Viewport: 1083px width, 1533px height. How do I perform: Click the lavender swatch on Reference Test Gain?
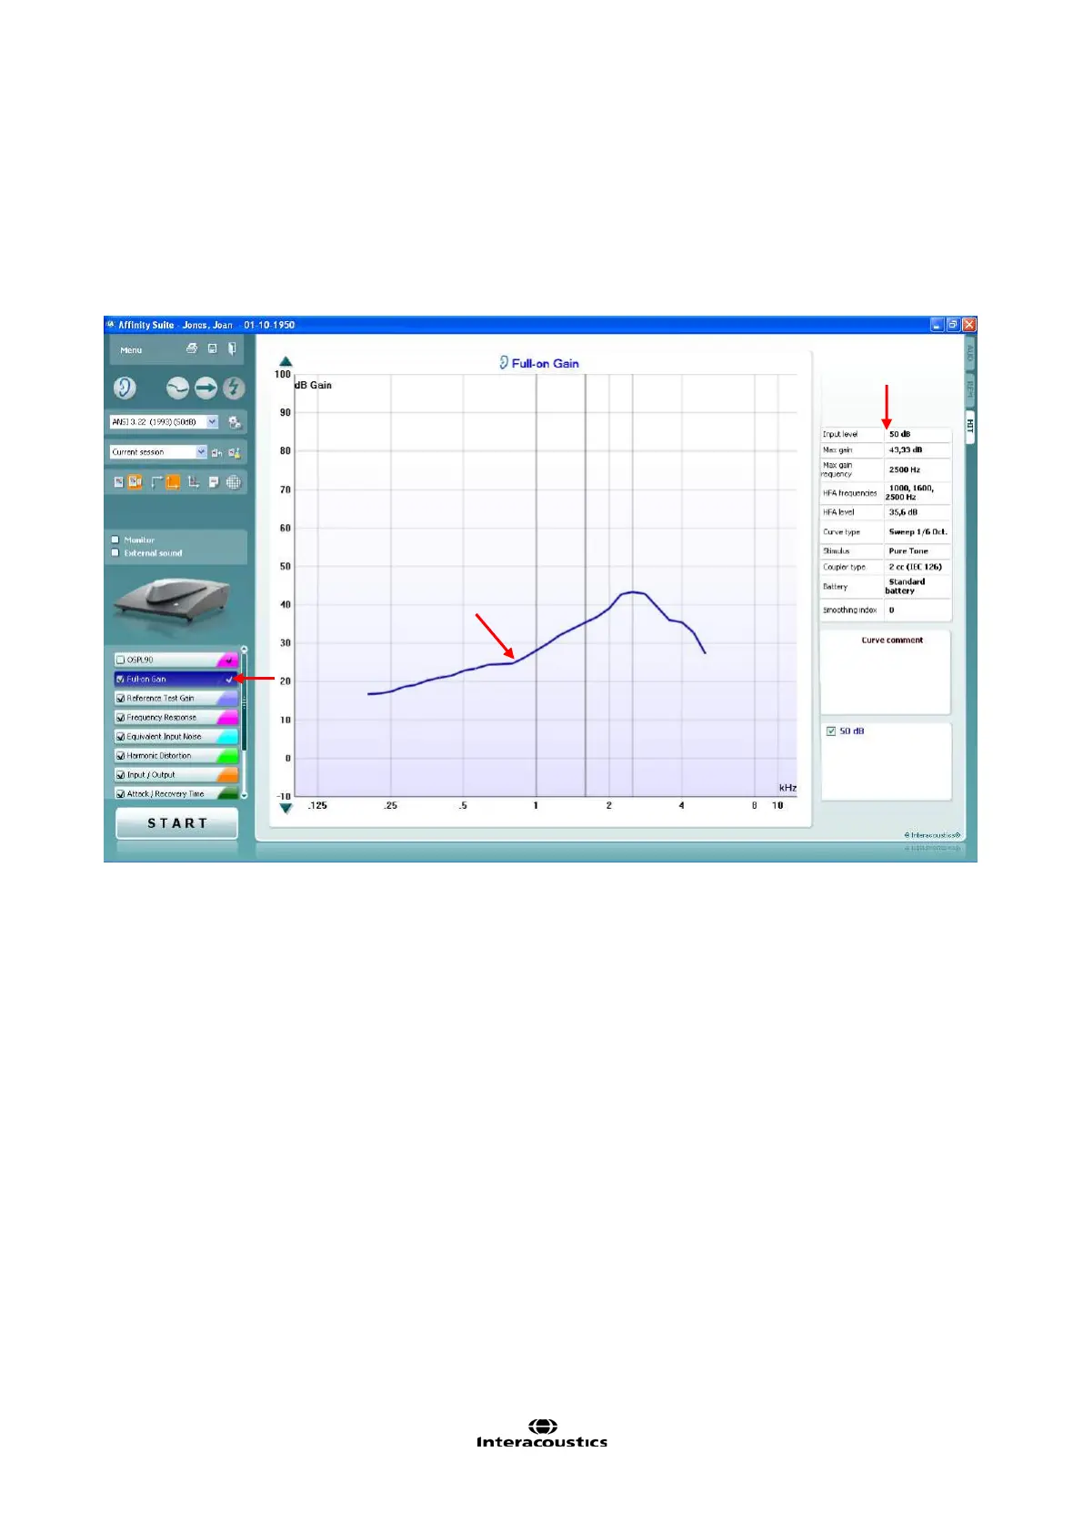[227, 699]
